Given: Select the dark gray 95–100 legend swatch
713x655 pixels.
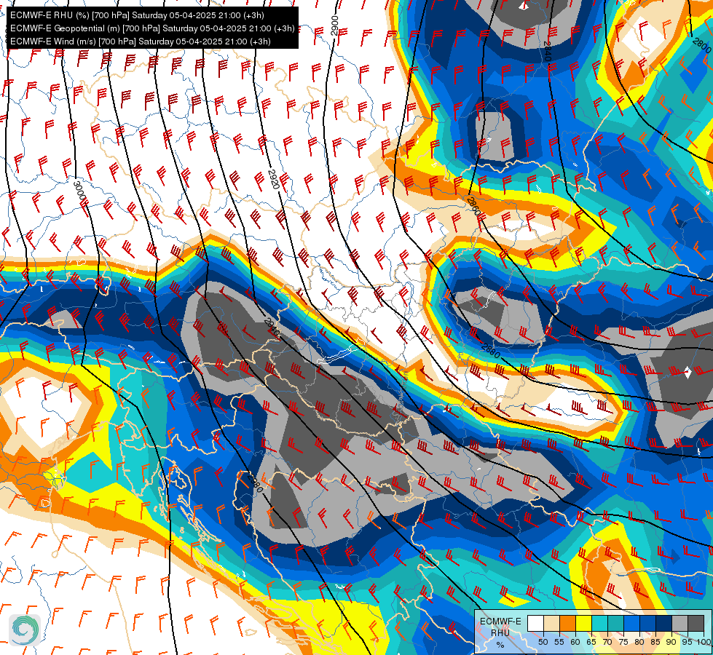Looking at the screenshot, I should point(696,624).
